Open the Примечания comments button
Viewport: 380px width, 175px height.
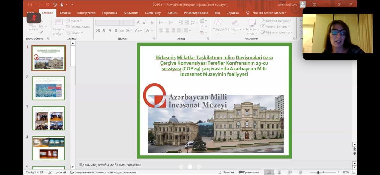click(x=249, y=172)
